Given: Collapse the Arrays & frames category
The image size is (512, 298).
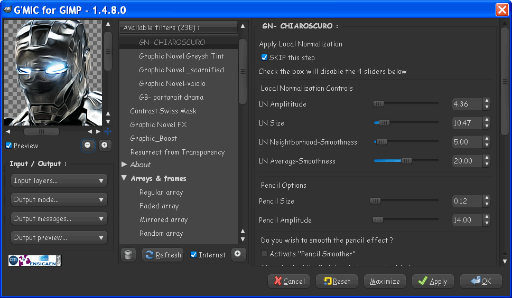Looking at the screenshot, I should pyautogui.click(x=124, y=178).
